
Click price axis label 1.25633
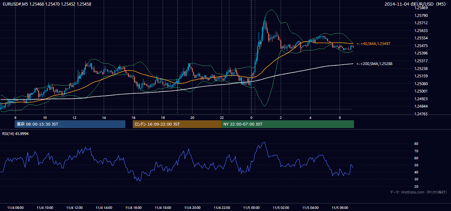421,31
